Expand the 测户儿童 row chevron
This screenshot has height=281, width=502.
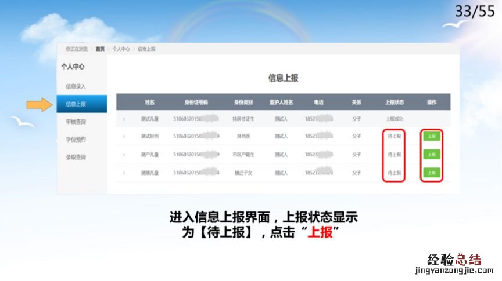pyautogui.click(x=124, y=155)
